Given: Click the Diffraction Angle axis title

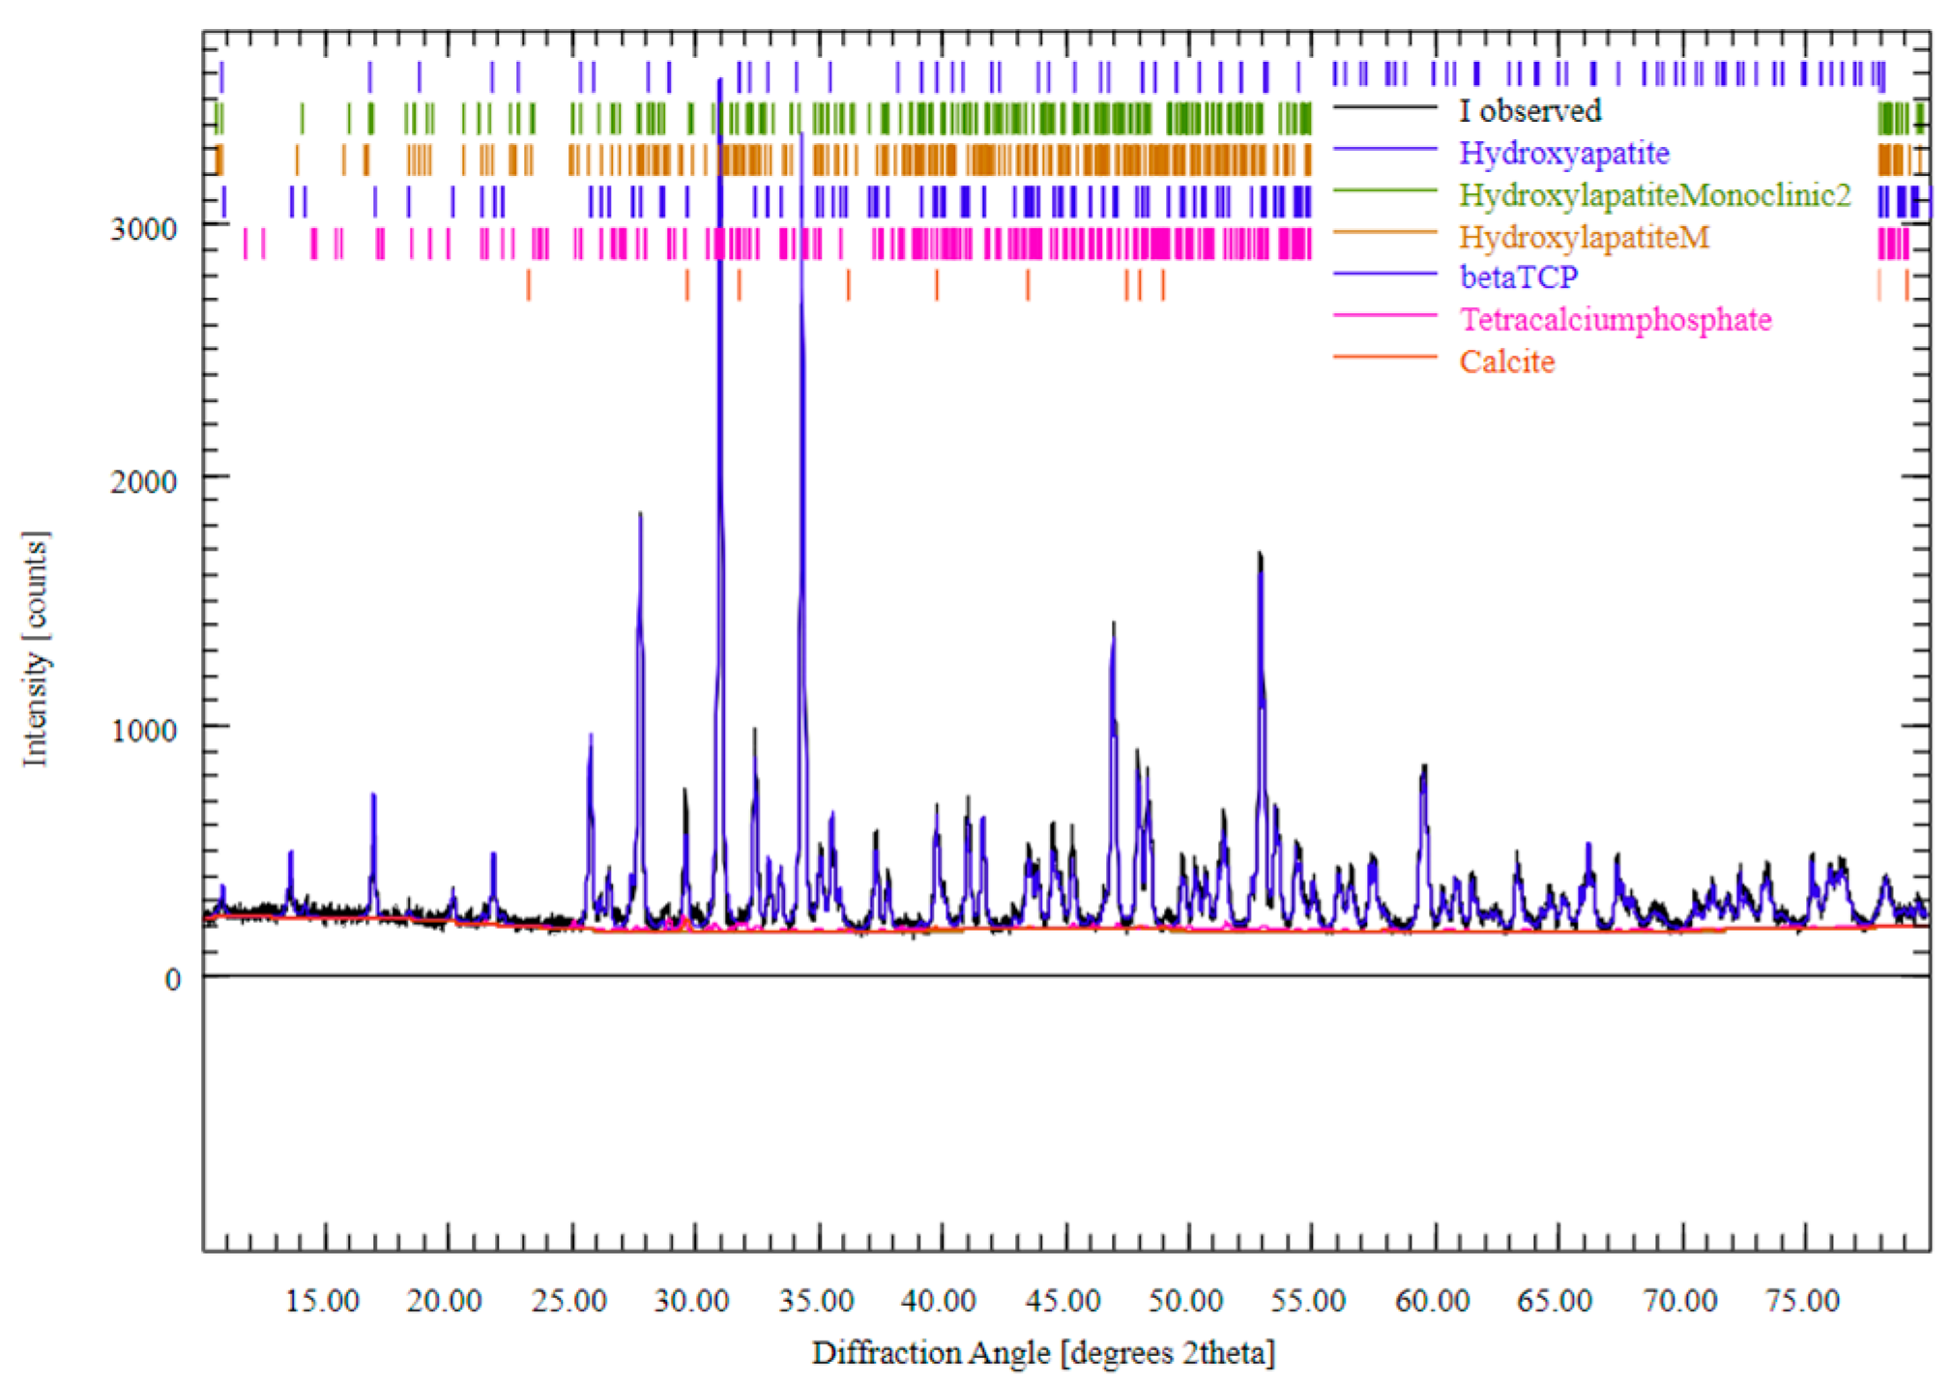Looking at the screenshot, I should (1043, 1353).
